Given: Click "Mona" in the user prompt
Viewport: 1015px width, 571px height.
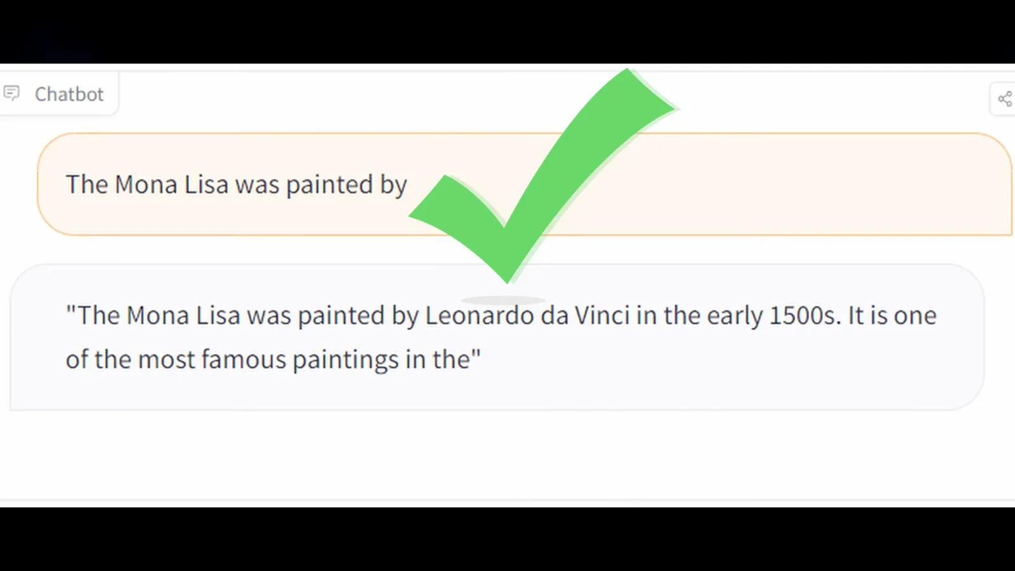Looking at the screenshot, I should 146,185.
